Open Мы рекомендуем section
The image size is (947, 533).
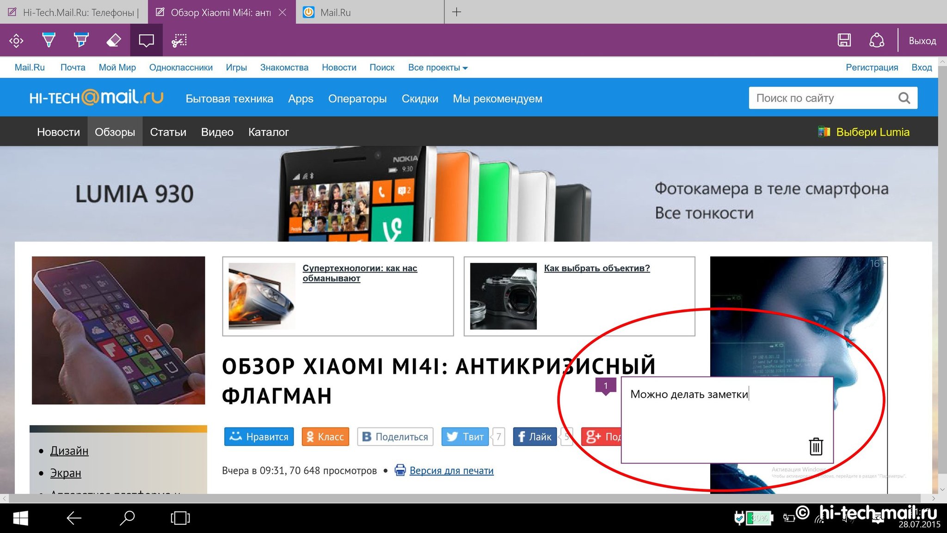coord(498,99)
